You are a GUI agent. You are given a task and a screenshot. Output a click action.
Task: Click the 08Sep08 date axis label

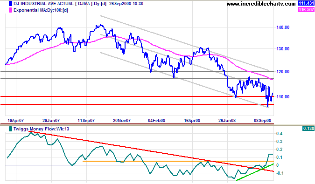point(262,121)
